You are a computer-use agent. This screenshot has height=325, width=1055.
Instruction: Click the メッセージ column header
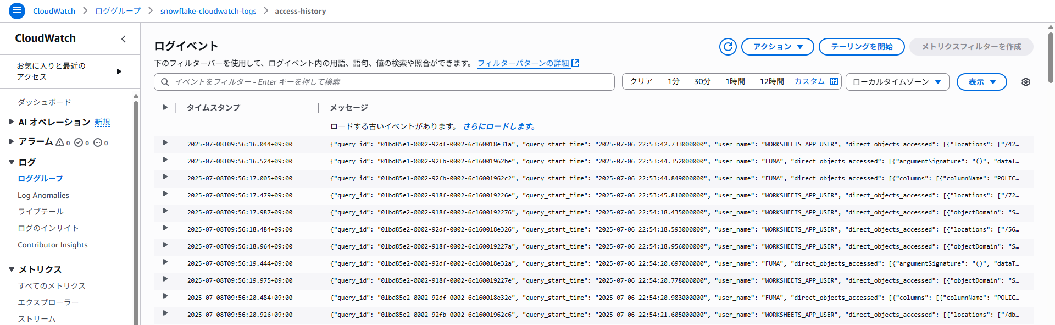349,108
